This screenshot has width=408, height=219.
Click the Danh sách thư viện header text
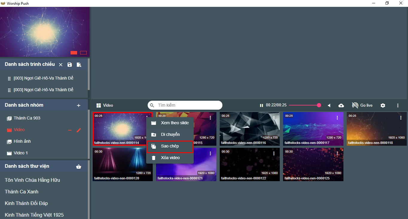[x=27, y=166]
